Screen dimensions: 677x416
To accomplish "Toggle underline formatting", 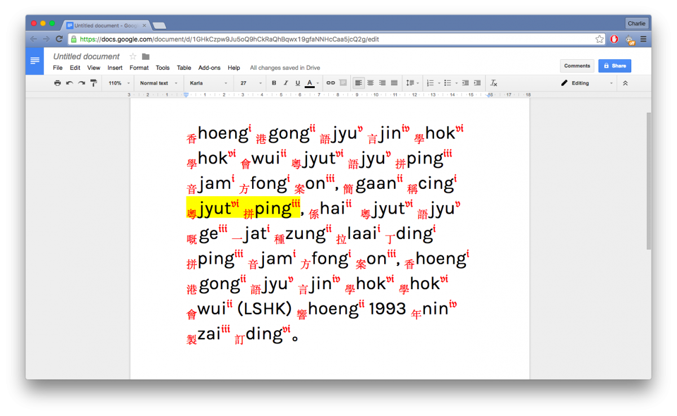I will [x=298, y=83].
